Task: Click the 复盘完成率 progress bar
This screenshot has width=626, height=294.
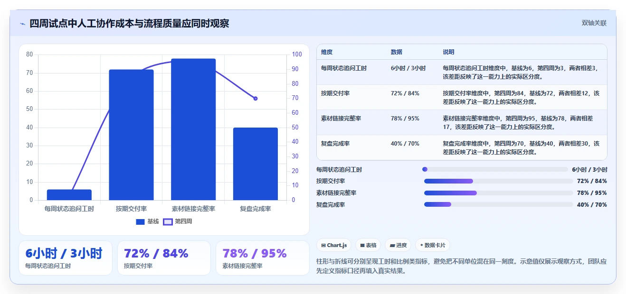Action: click(x=498, y=204)
